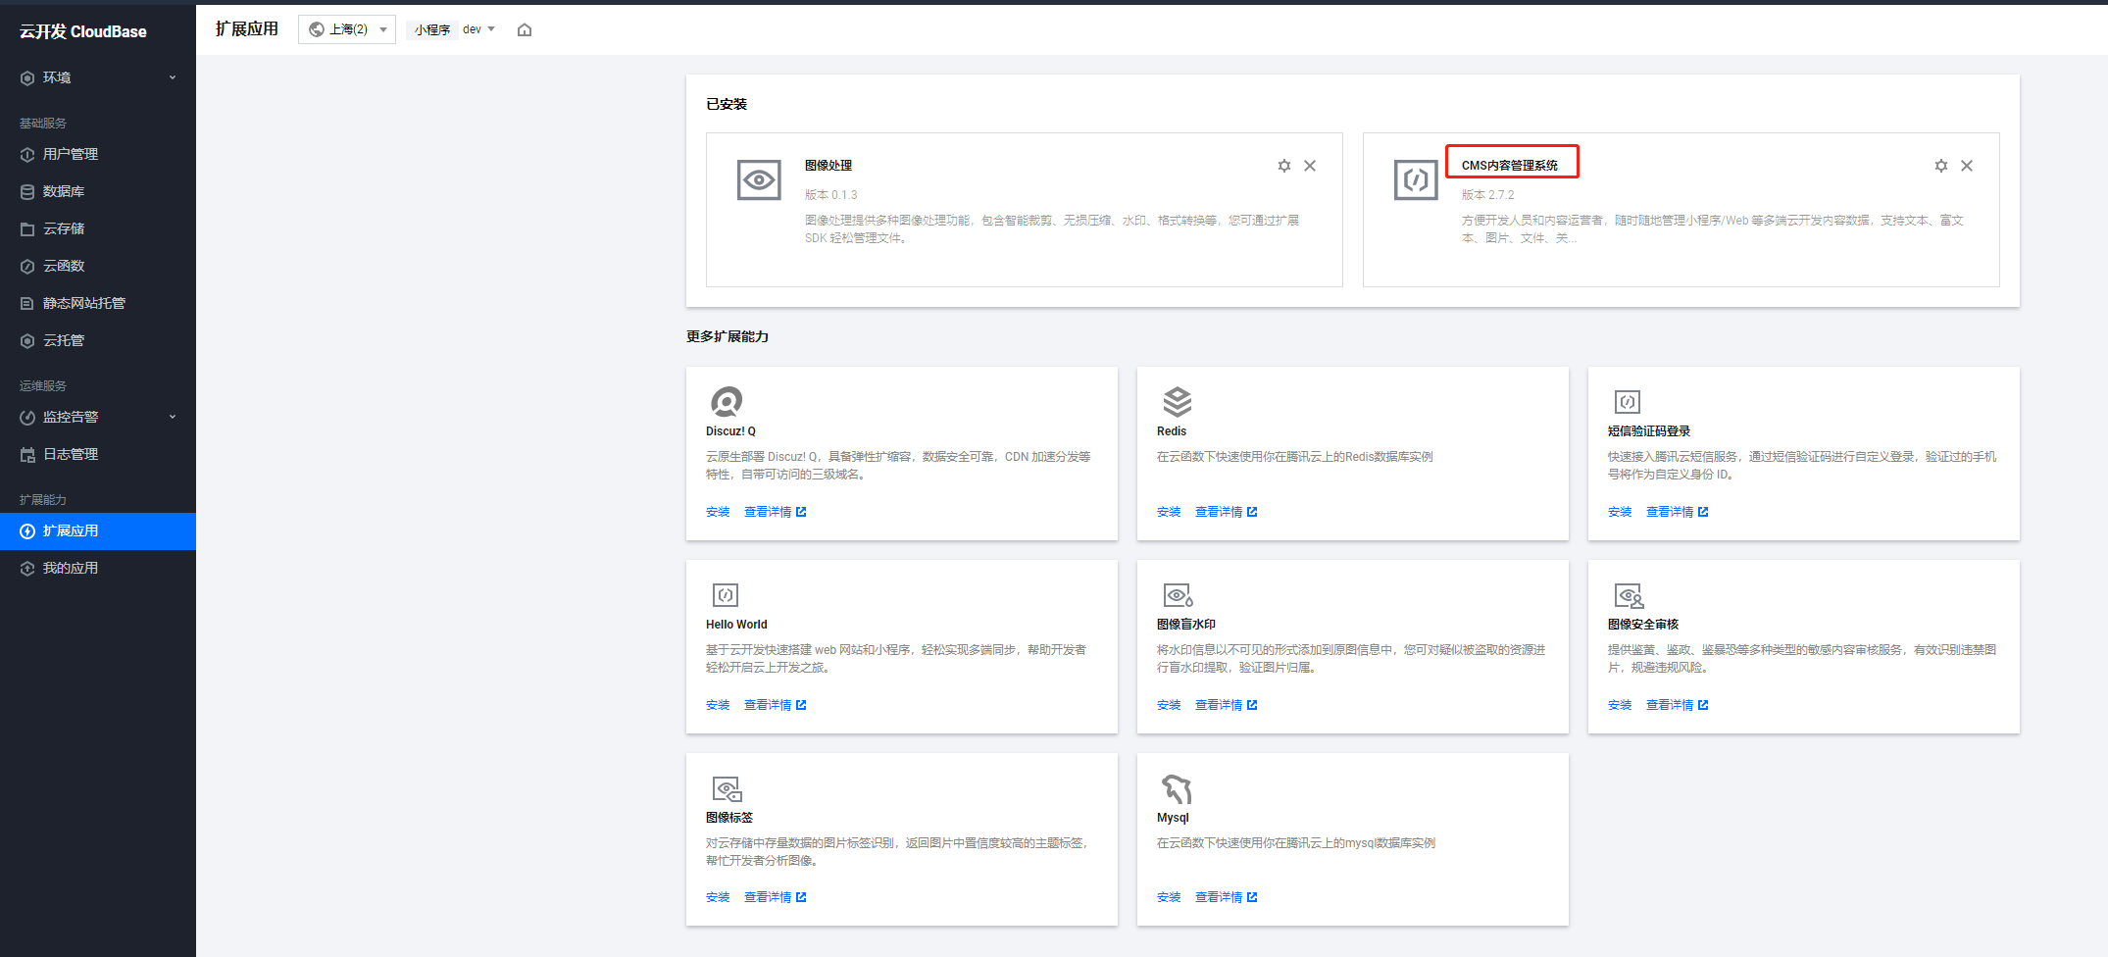This screenshot has height=957, width=2108.
Task: Click 安装 link under 图像安全审核
Action: (x=1620, y=705)
